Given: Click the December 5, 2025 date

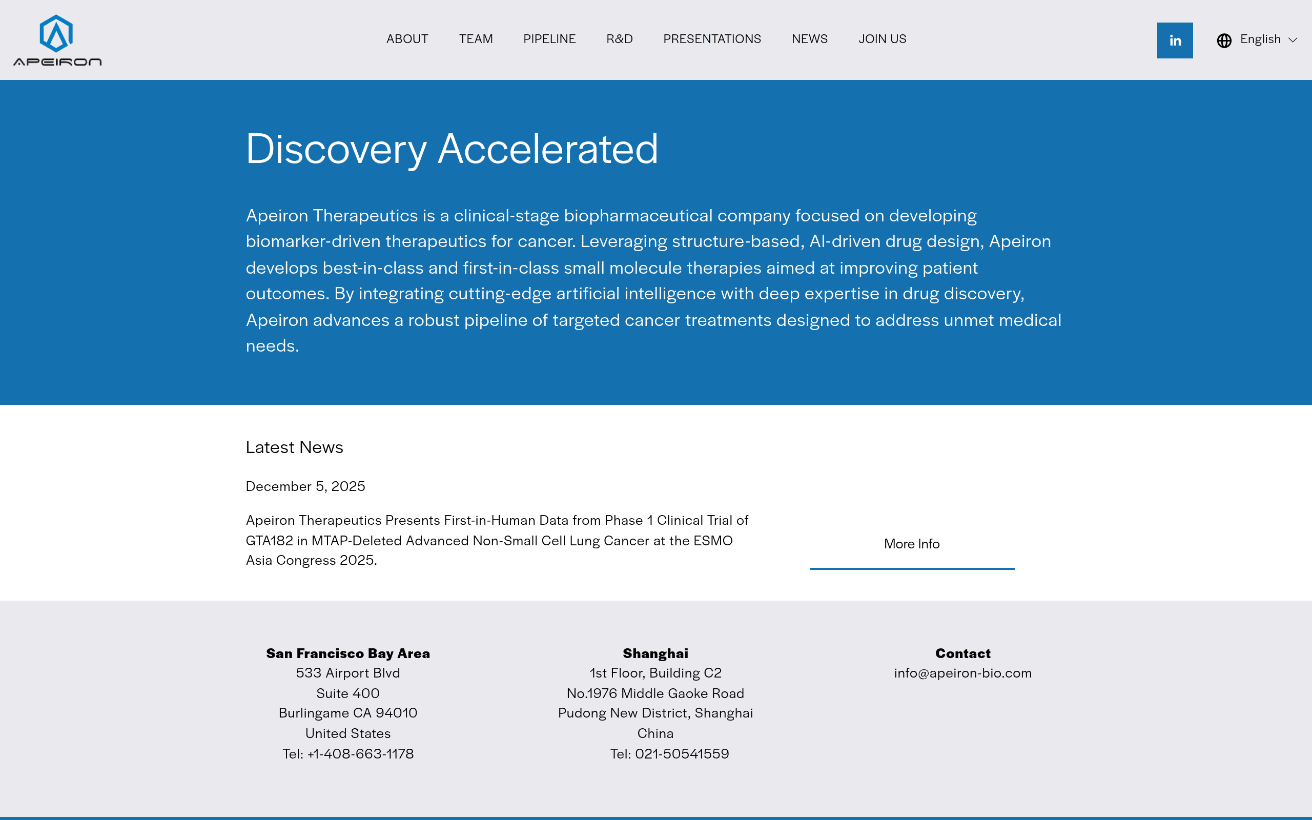Looking at the screenshot, I should pyautogui.click(x=305, y=486).
